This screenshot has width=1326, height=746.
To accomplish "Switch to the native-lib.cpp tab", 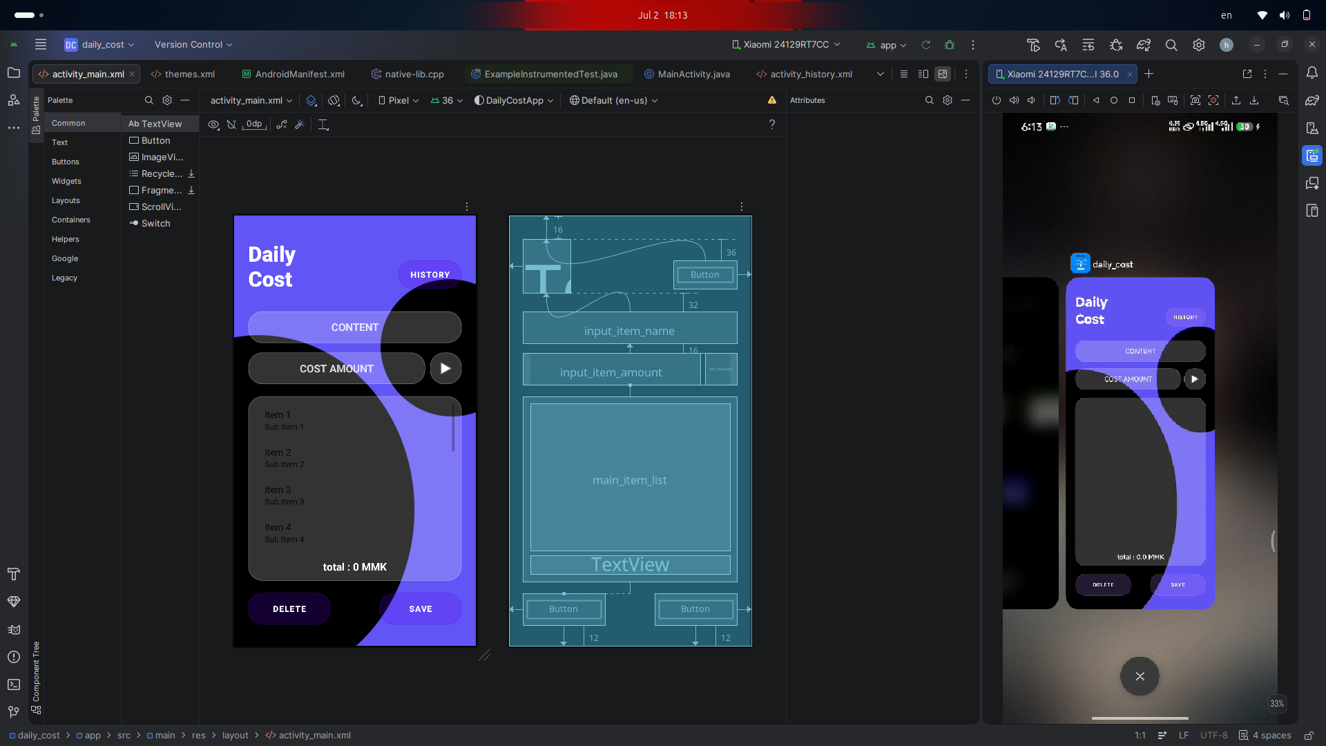I will click(x=407, y=74).
